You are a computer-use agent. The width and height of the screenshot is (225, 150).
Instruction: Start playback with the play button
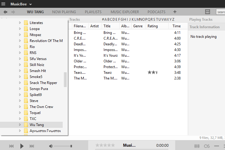[x=22, y=146]
